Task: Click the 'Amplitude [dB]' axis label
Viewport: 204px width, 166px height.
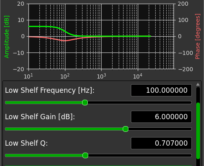Action: point(7,37)
